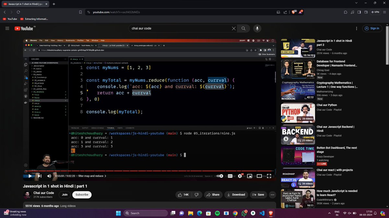389x218 pixels.
Task: Toggle closed captions (CC) button
Action: [230, 176]
